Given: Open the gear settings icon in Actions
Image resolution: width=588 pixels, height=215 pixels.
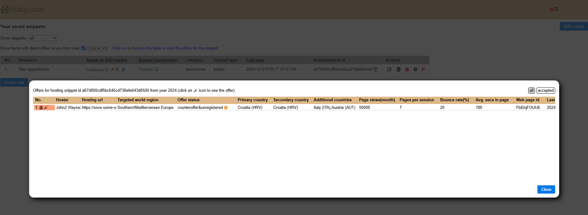Looking at the screenshot, I should (415, 69).
